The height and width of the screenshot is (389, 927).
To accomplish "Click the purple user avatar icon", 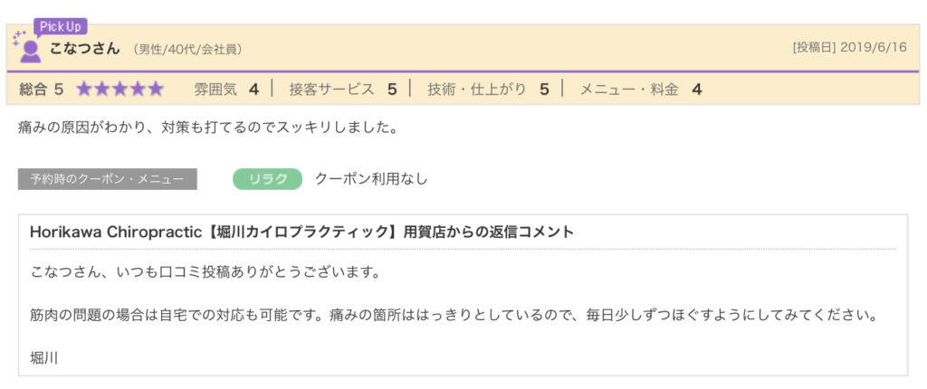I will [30, 51].
